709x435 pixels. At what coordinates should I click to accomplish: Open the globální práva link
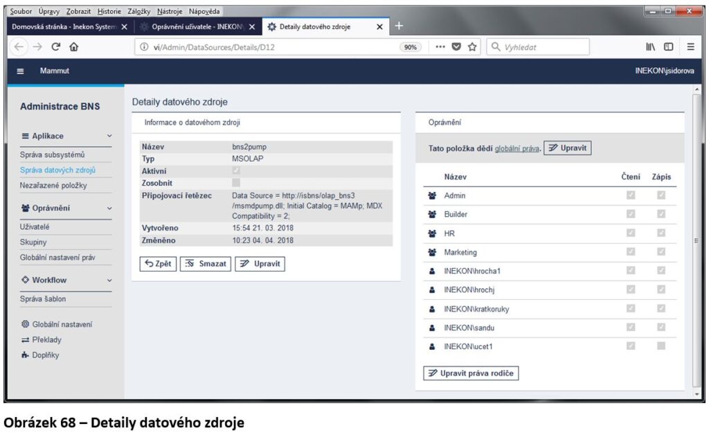[x=517, y=148]
